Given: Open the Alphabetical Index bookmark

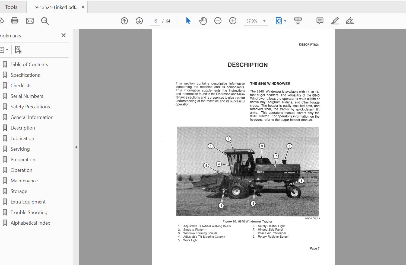Looking at the screenshot, I should click(30, 223).
